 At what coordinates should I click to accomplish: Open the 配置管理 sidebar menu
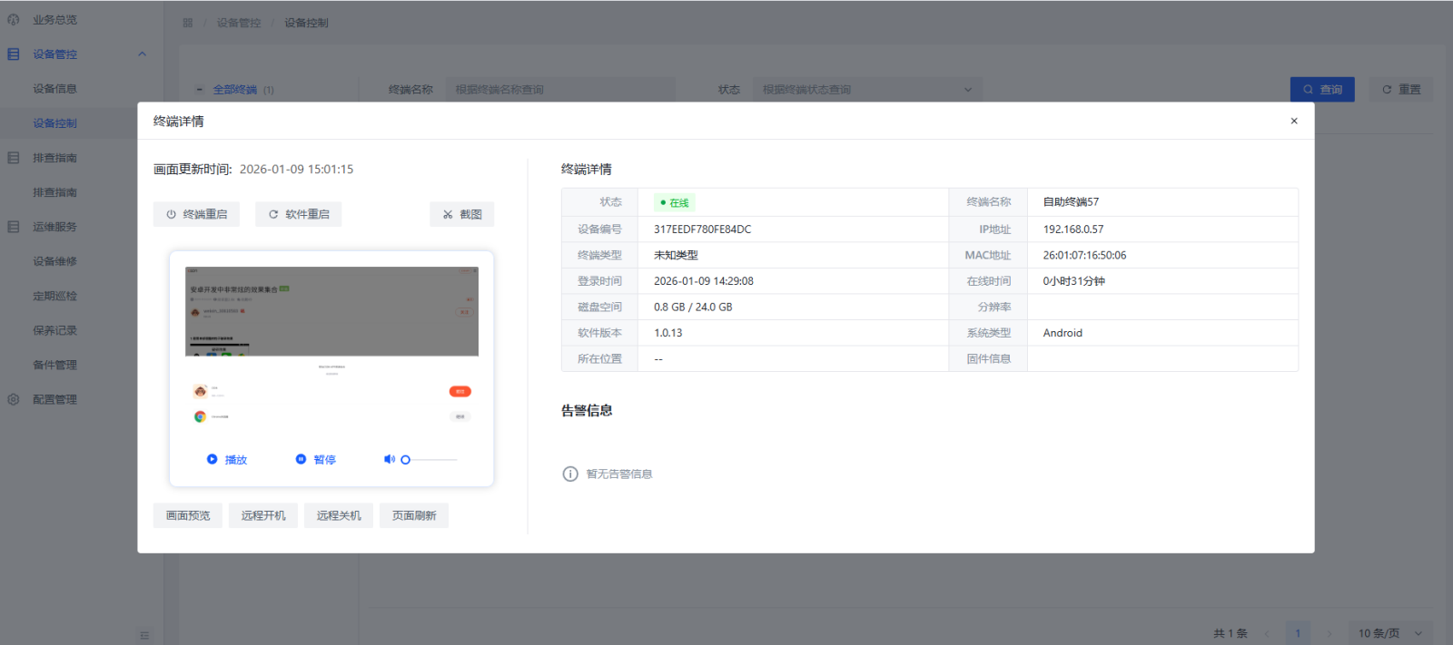[54, 399]
